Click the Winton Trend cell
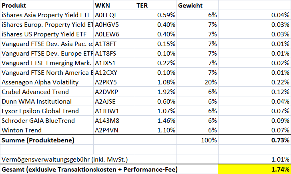Viewport: 291px width, 174px height. [47, 130]
